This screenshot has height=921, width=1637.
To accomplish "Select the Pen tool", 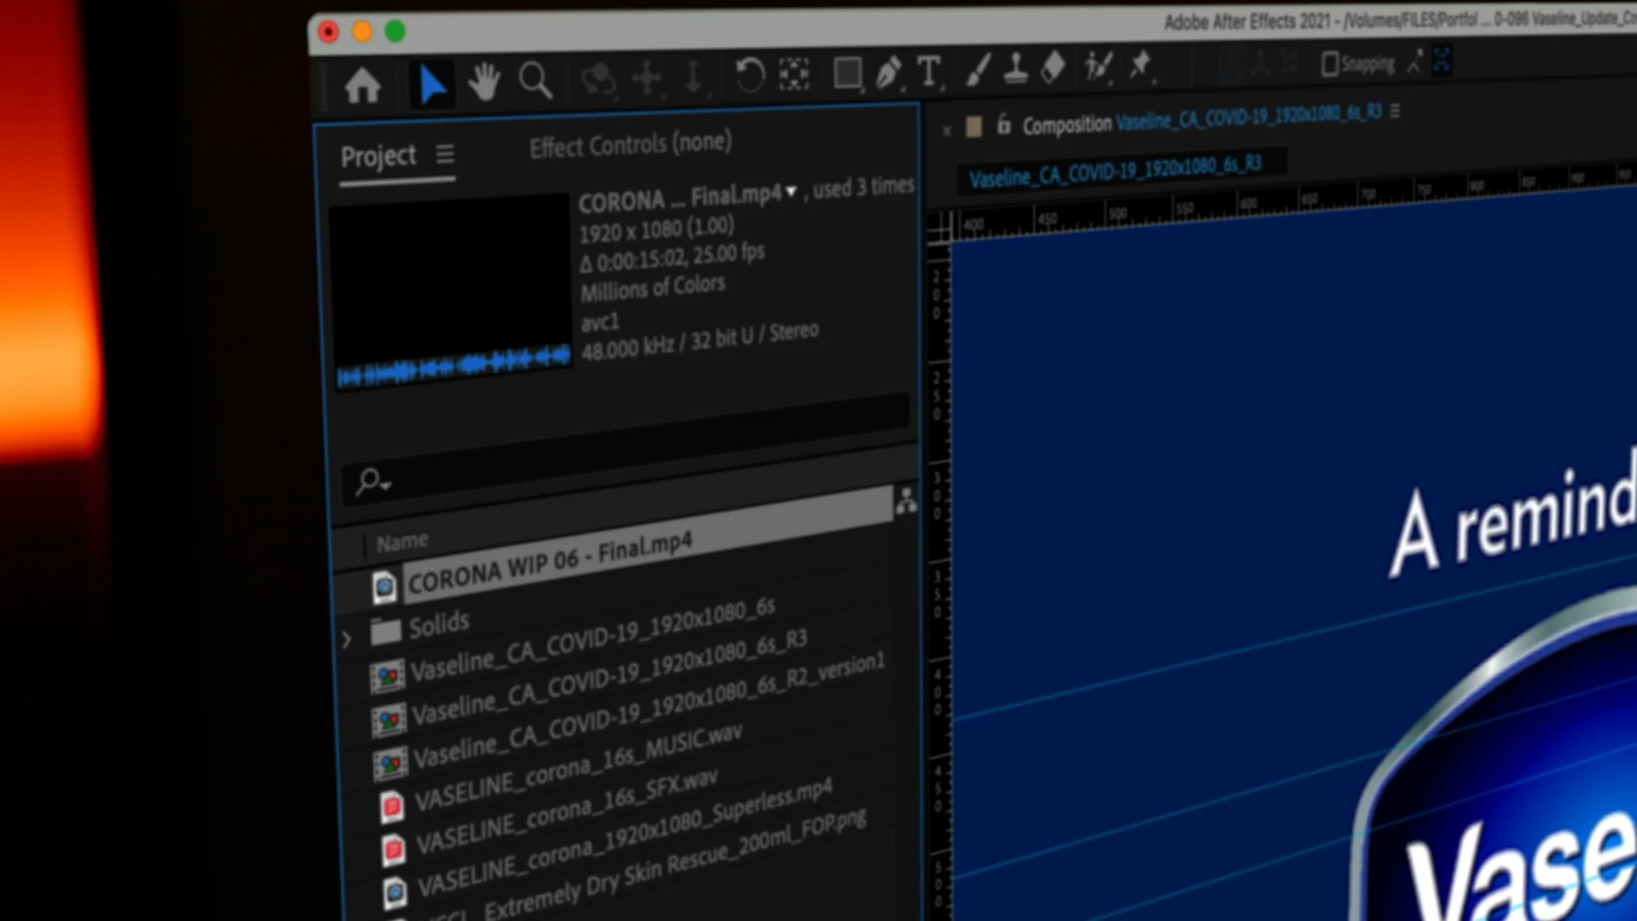I will [x=889, y=71].
